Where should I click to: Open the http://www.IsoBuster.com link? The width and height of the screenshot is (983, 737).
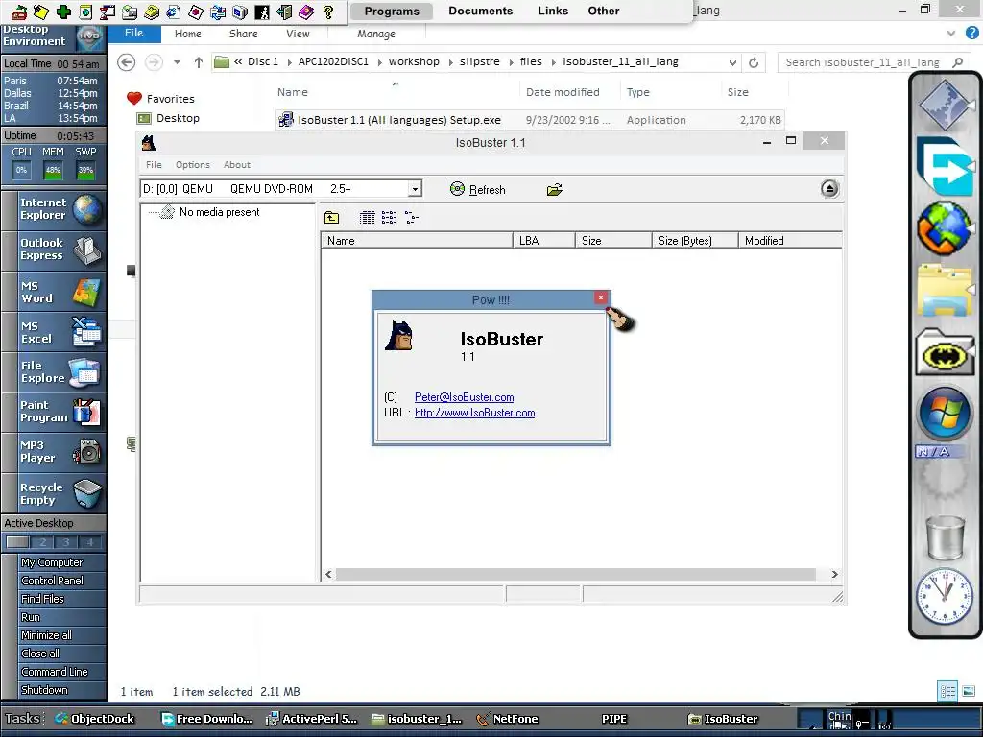point(474,413)
